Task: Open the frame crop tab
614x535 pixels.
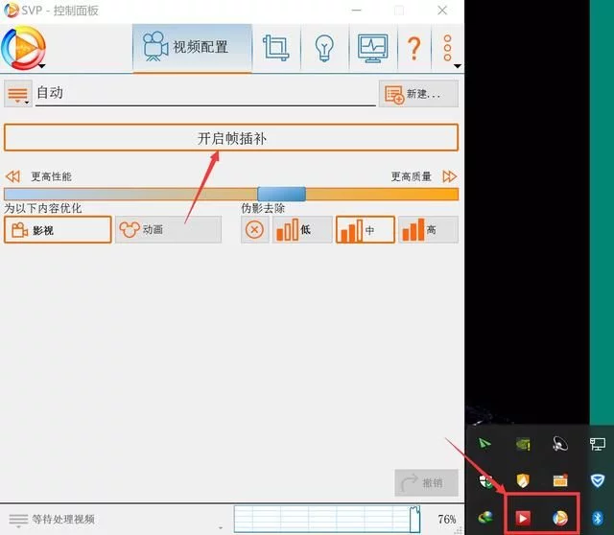Action: point(276,48)
